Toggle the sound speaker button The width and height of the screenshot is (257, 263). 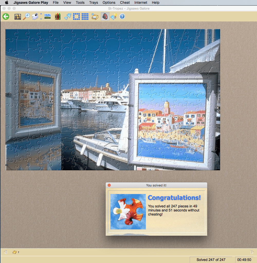click(x=105, y=17)
